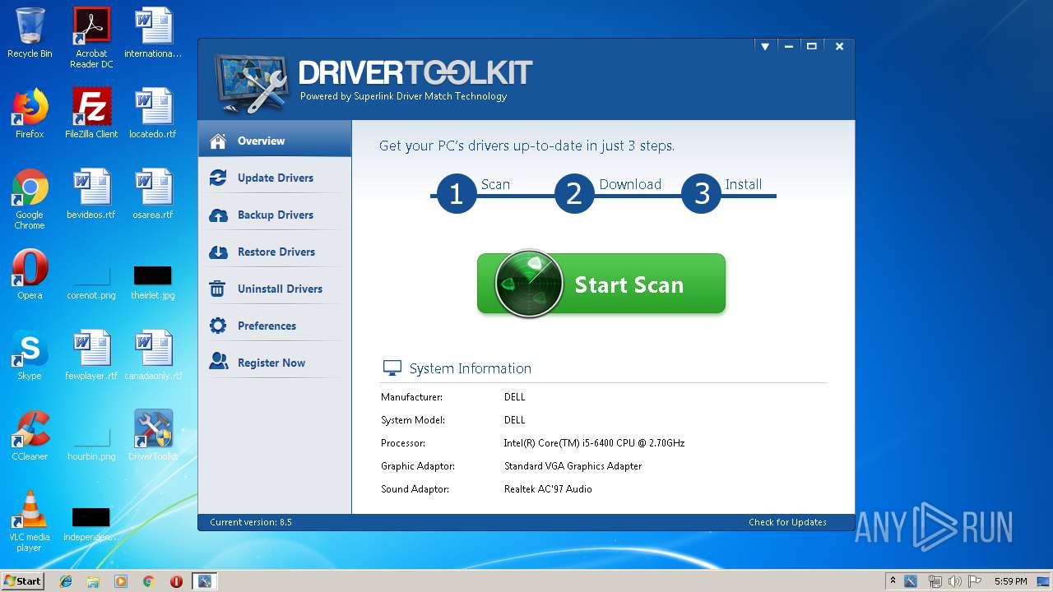
Task: Select Standard VGA Graphics Adapter text
Action: [x=573, y=466]
